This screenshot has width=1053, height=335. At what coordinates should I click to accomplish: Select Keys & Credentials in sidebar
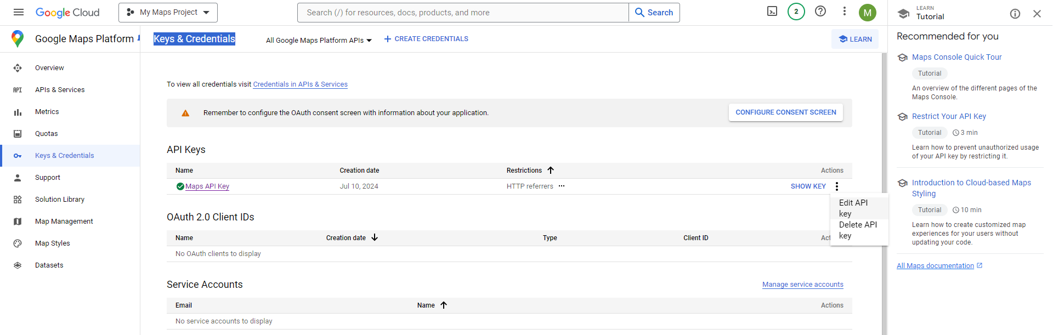click(64, 156)
